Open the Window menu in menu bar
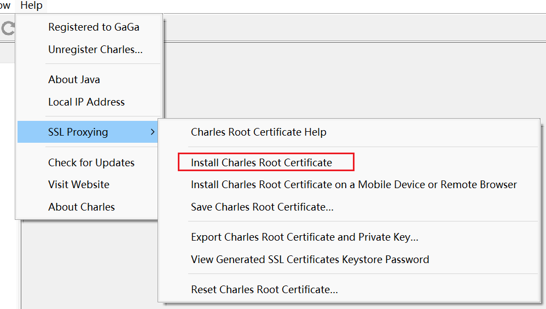 5,5
